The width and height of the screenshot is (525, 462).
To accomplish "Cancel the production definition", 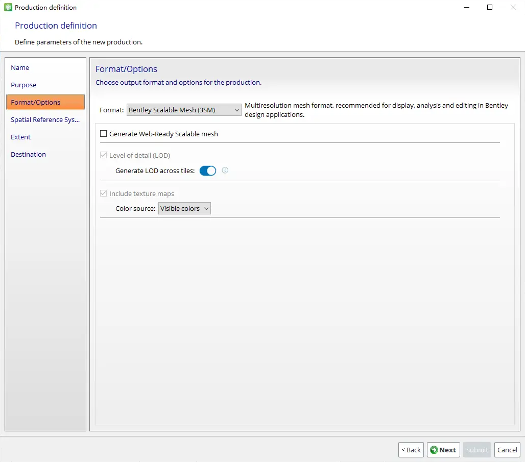I will pyautogui.click(x=507, y=450).
